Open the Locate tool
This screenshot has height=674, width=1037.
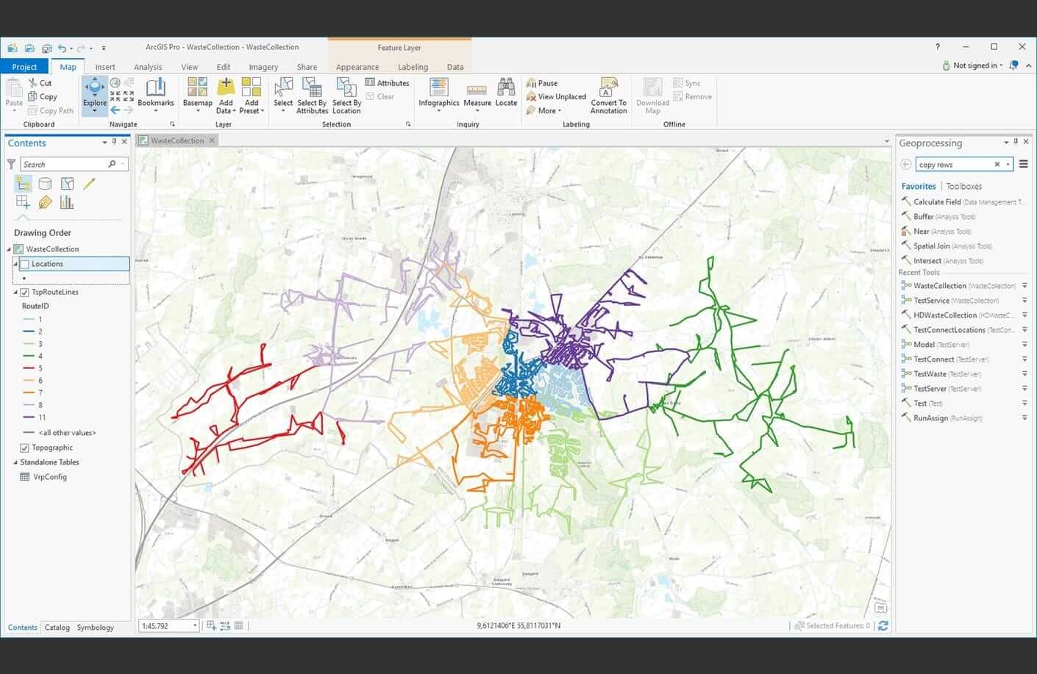tap(506, 93)
